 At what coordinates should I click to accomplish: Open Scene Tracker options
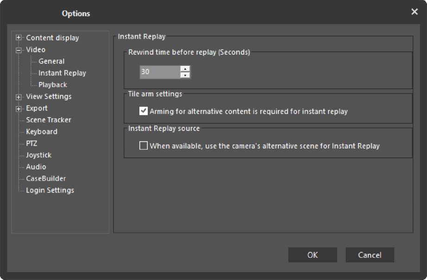pyautogui.click(x=48, y=120)
